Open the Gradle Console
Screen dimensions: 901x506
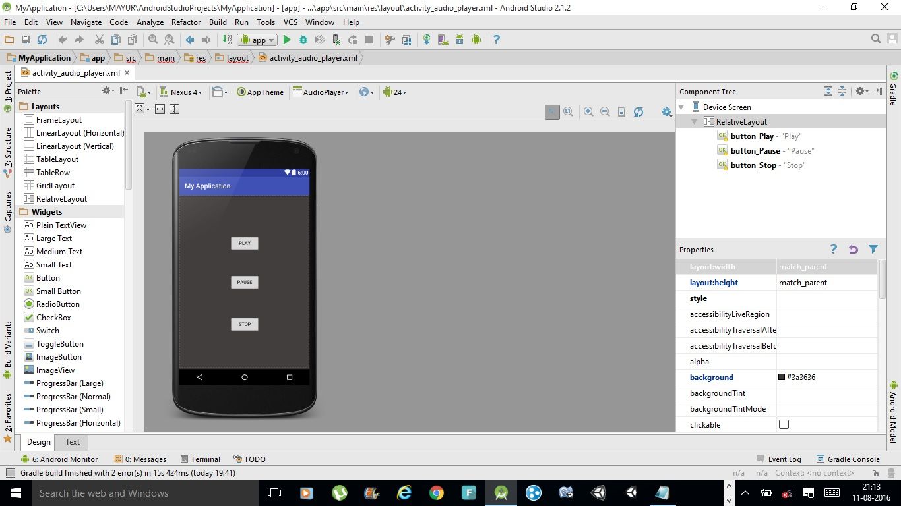click(x=848, y=459)
